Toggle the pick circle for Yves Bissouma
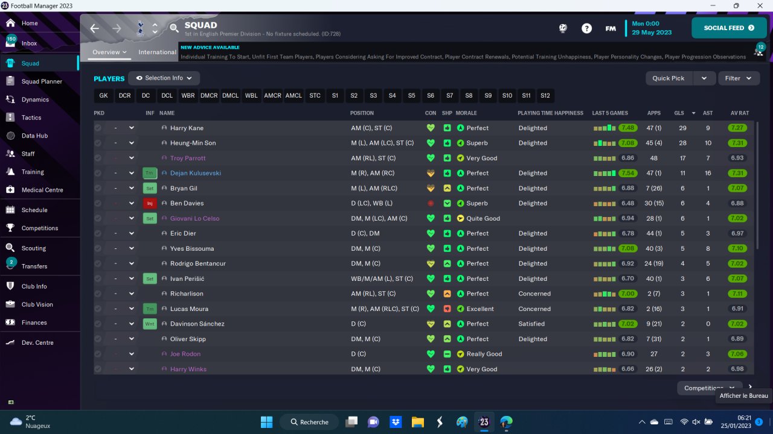This screenshot has height=434, width=773. click(98, 248)
